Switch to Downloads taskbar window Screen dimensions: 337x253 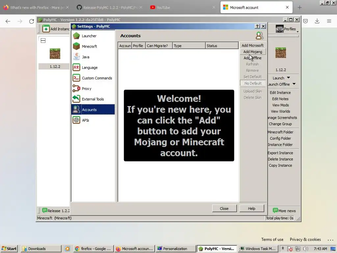coord(41,248)
